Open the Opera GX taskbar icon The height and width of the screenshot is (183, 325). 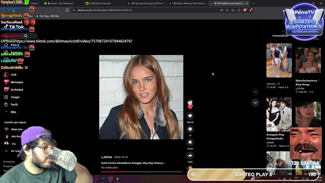[x=96, y=179]
